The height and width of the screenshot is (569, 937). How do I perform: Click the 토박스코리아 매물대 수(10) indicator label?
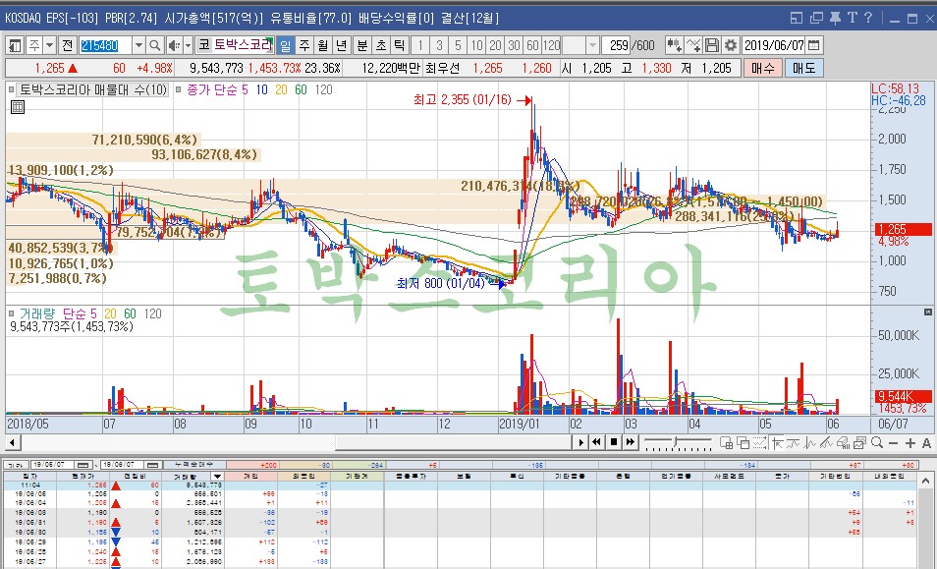pyautogui.click(x=92, y=90)
